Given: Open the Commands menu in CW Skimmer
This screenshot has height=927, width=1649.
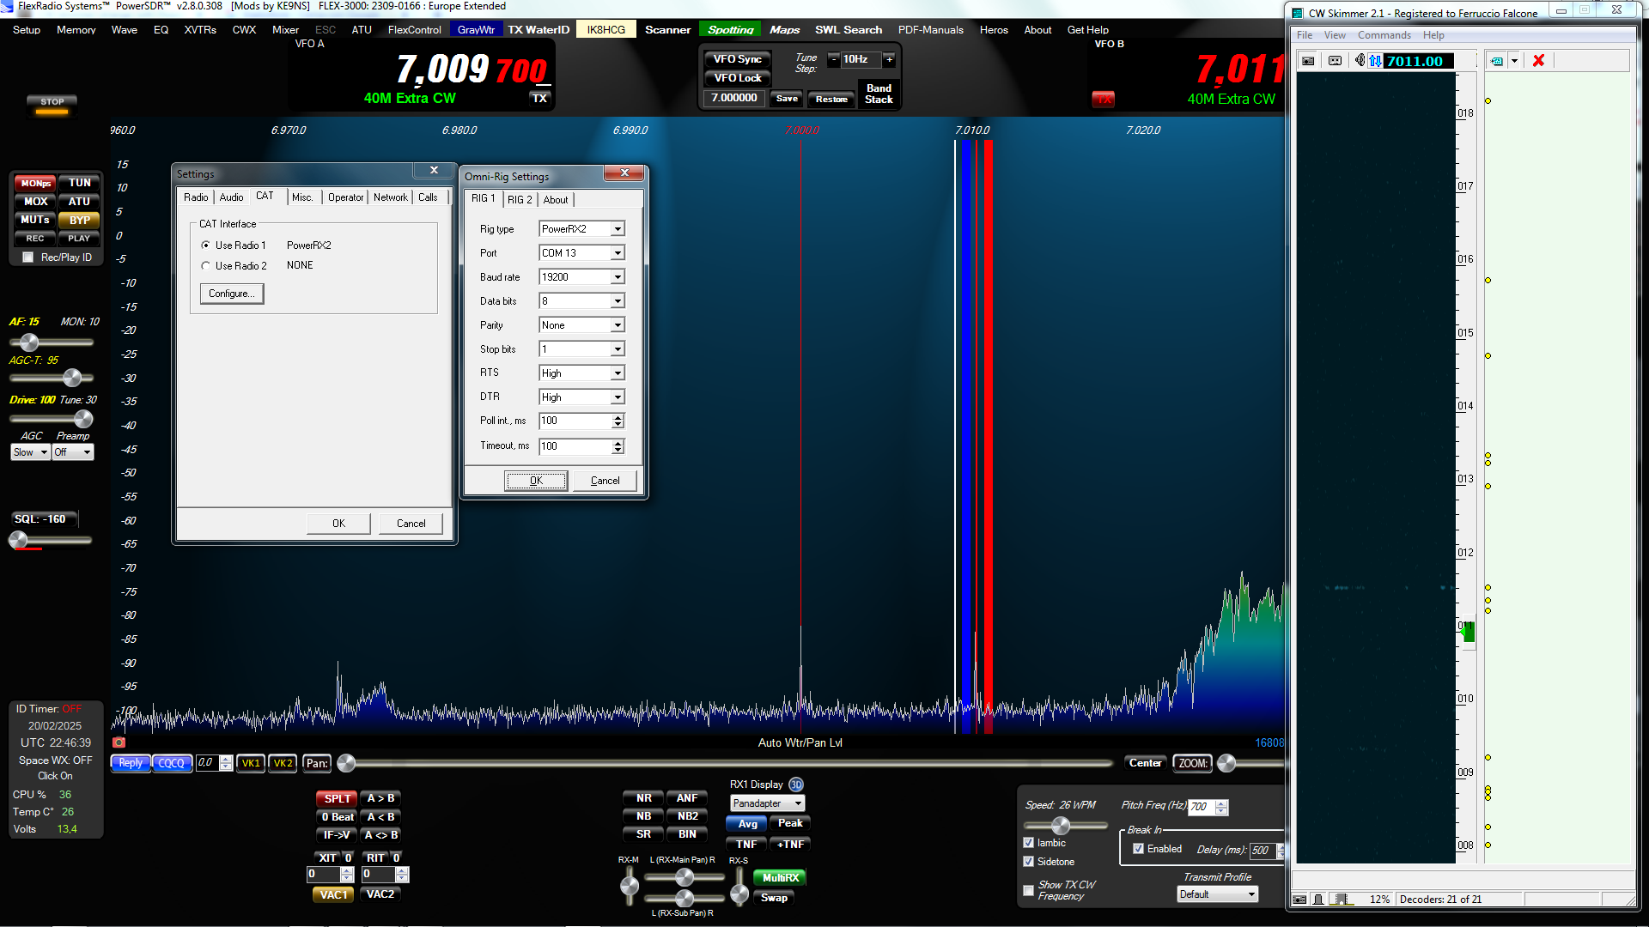Looking at the screenshot, I should click(x=1384, y=35).
